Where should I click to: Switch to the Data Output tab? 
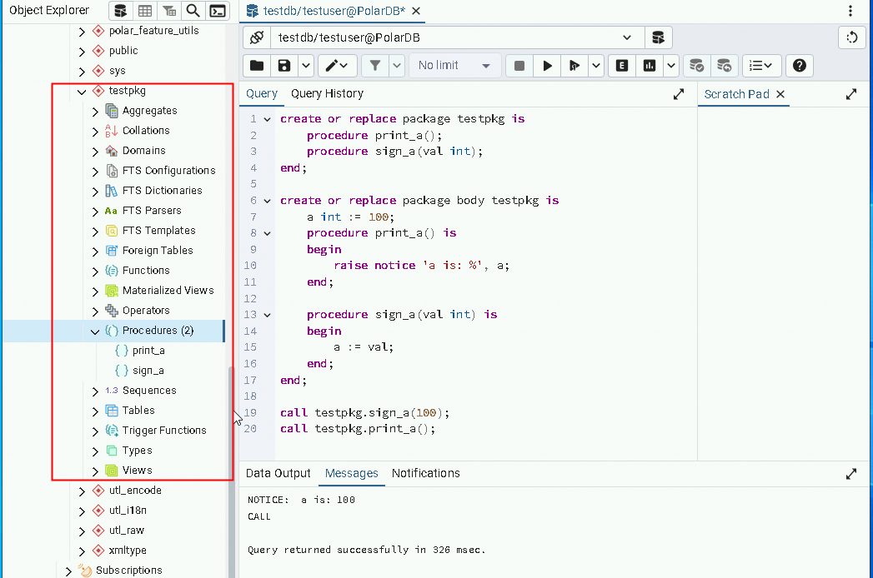(x=278, y=473)
